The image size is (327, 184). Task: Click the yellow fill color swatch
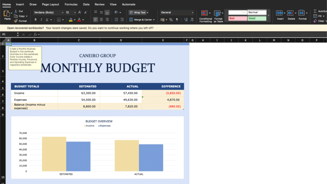[x=71, y=19]
